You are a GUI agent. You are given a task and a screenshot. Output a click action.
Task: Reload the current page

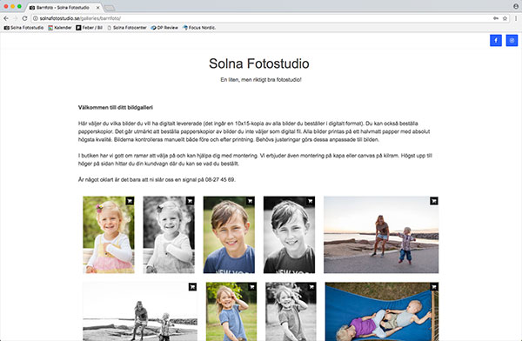(24, 18)
